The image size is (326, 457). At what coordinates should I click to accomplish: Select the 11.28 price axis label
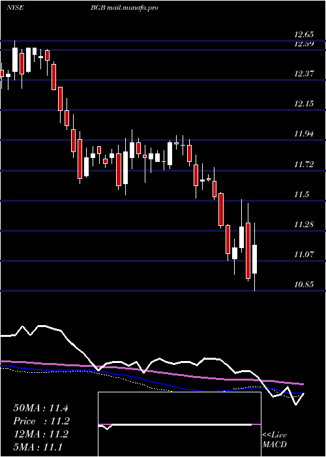pos(304,225)
